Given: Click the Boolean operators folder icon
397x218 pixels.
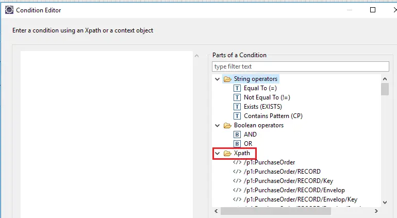Looking at the screenshot, I should (227, 126).
